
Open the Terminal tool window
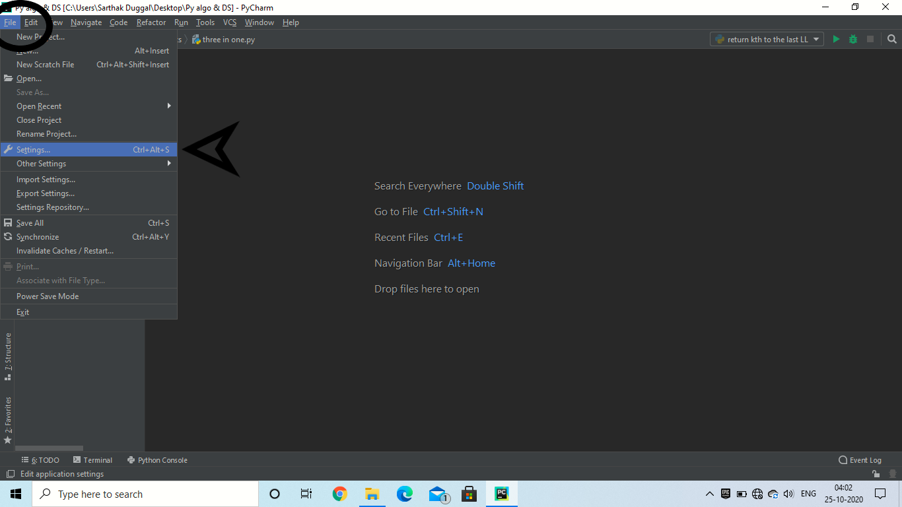[92, 460]
